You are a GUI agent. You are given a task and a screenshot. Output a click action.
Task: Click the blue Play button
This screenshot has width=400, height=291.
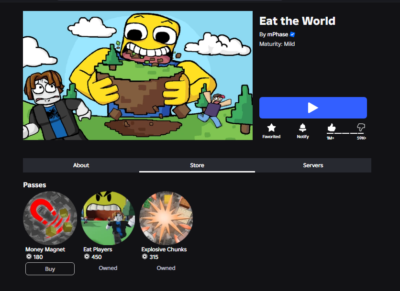point(313,108)
